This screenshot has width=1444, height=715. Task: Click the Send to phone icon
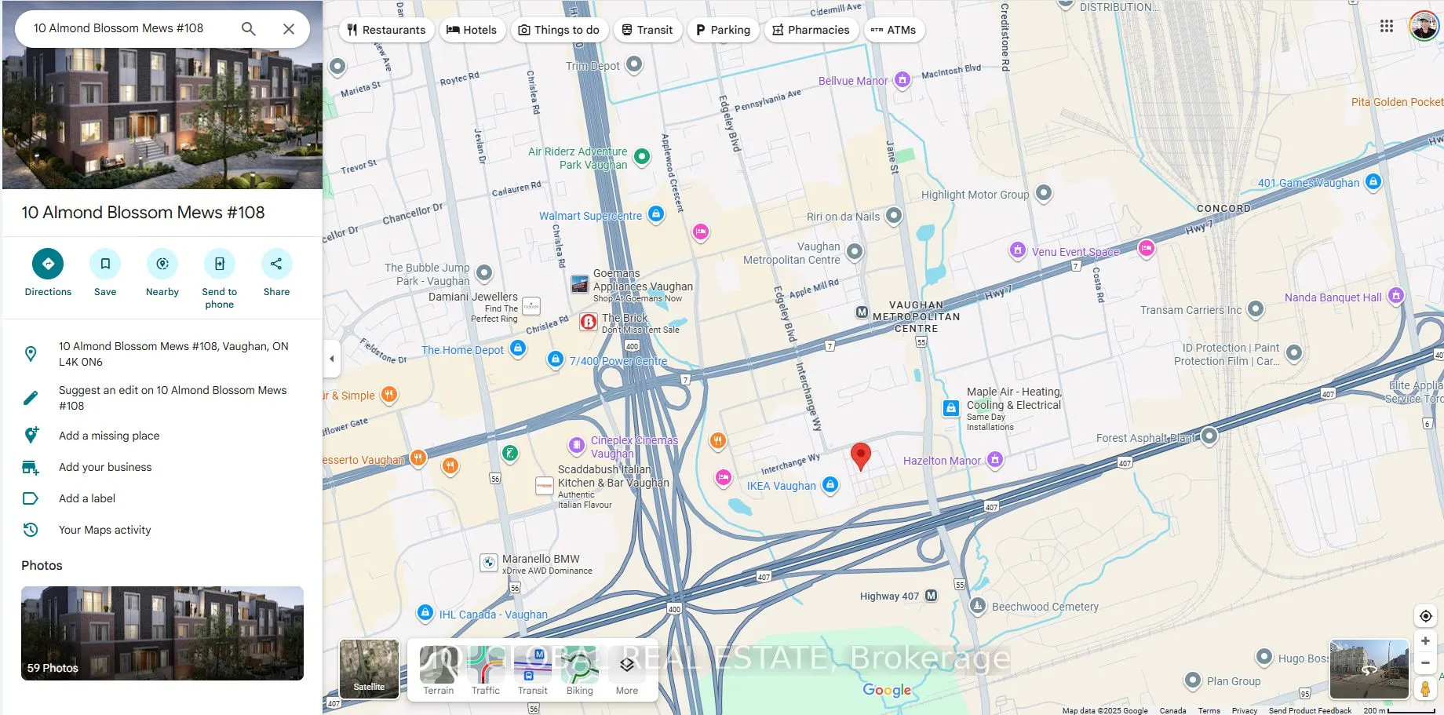coord(220,264)
